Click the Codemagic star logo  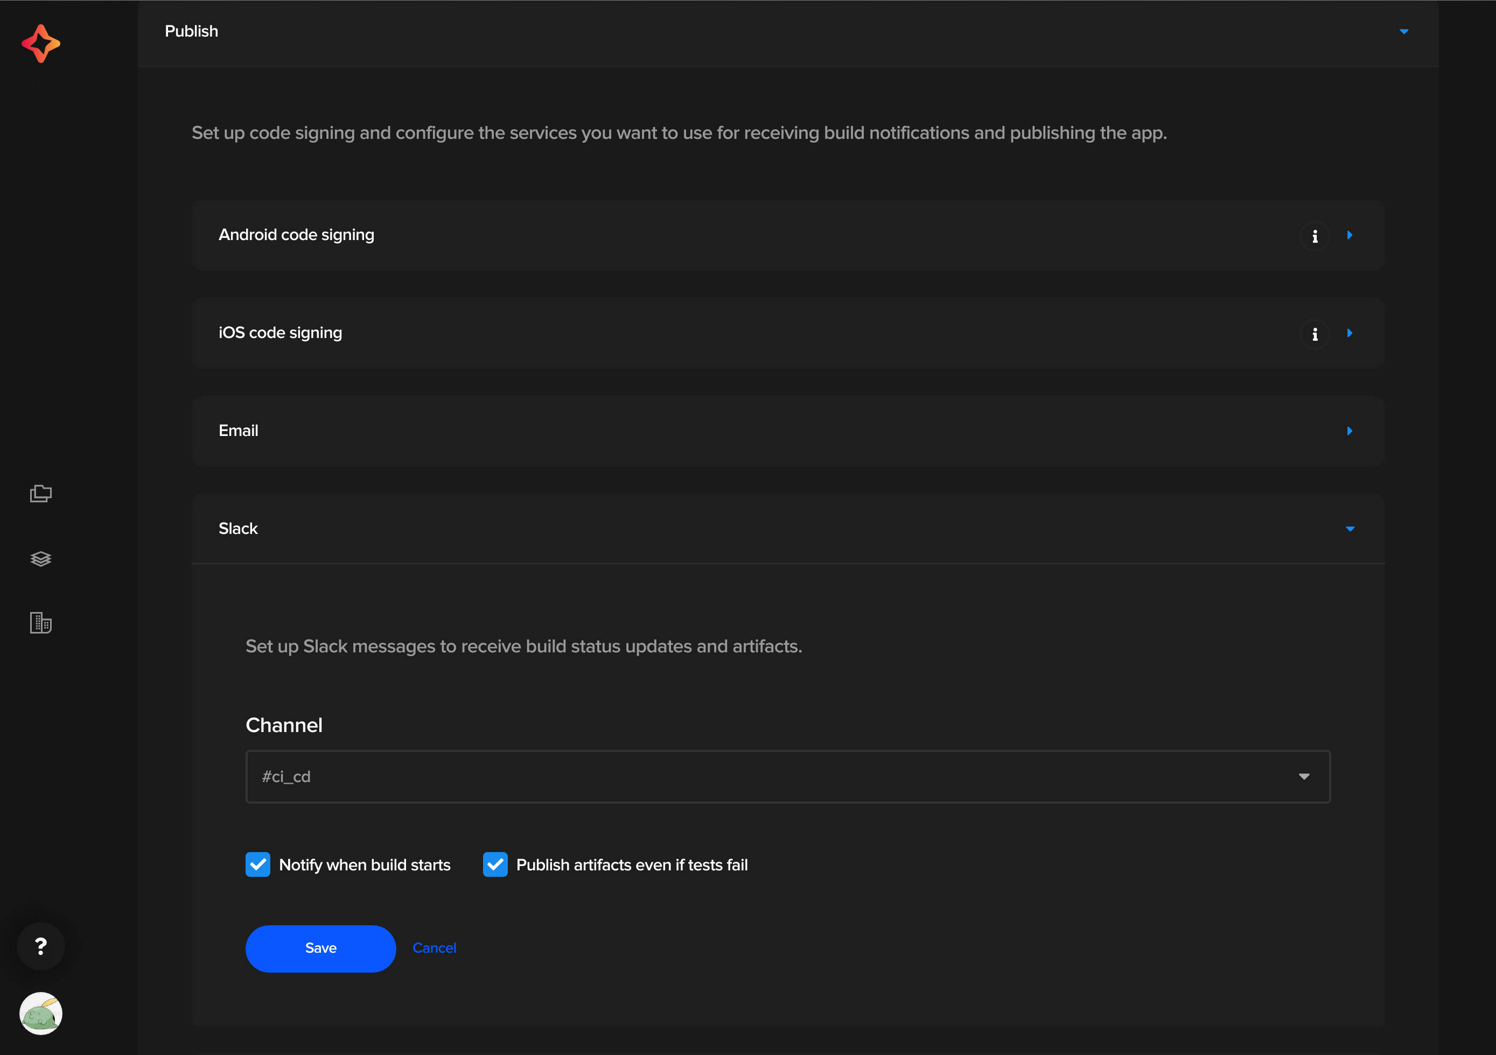click(x=40, y=44)
